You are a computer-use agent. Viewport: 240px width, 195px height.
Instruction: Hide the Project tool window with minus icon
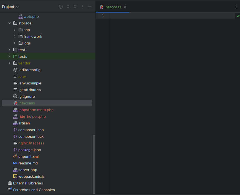(x=90, y=7)
